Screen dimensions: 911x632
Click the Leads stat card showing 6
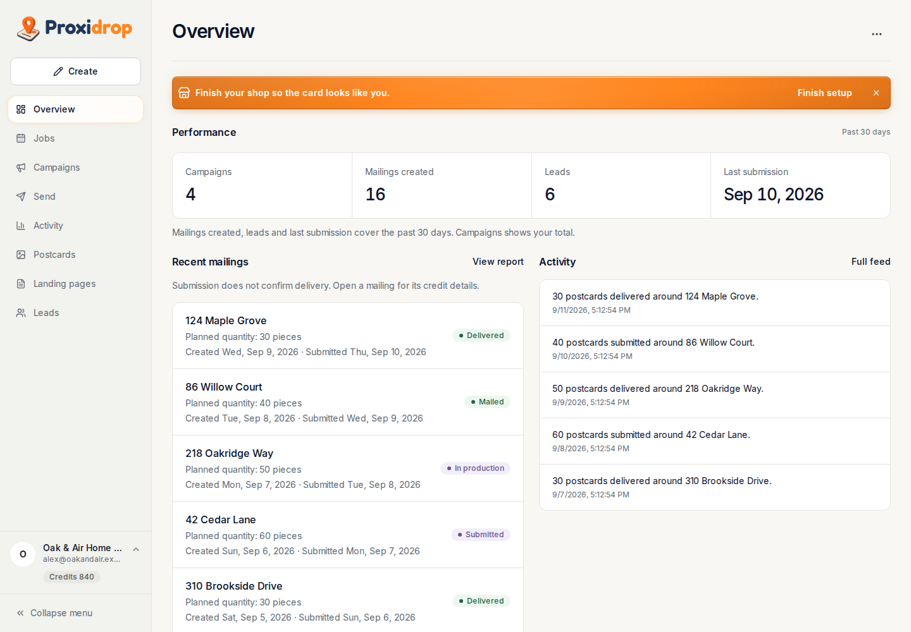[x=621, y=186]
